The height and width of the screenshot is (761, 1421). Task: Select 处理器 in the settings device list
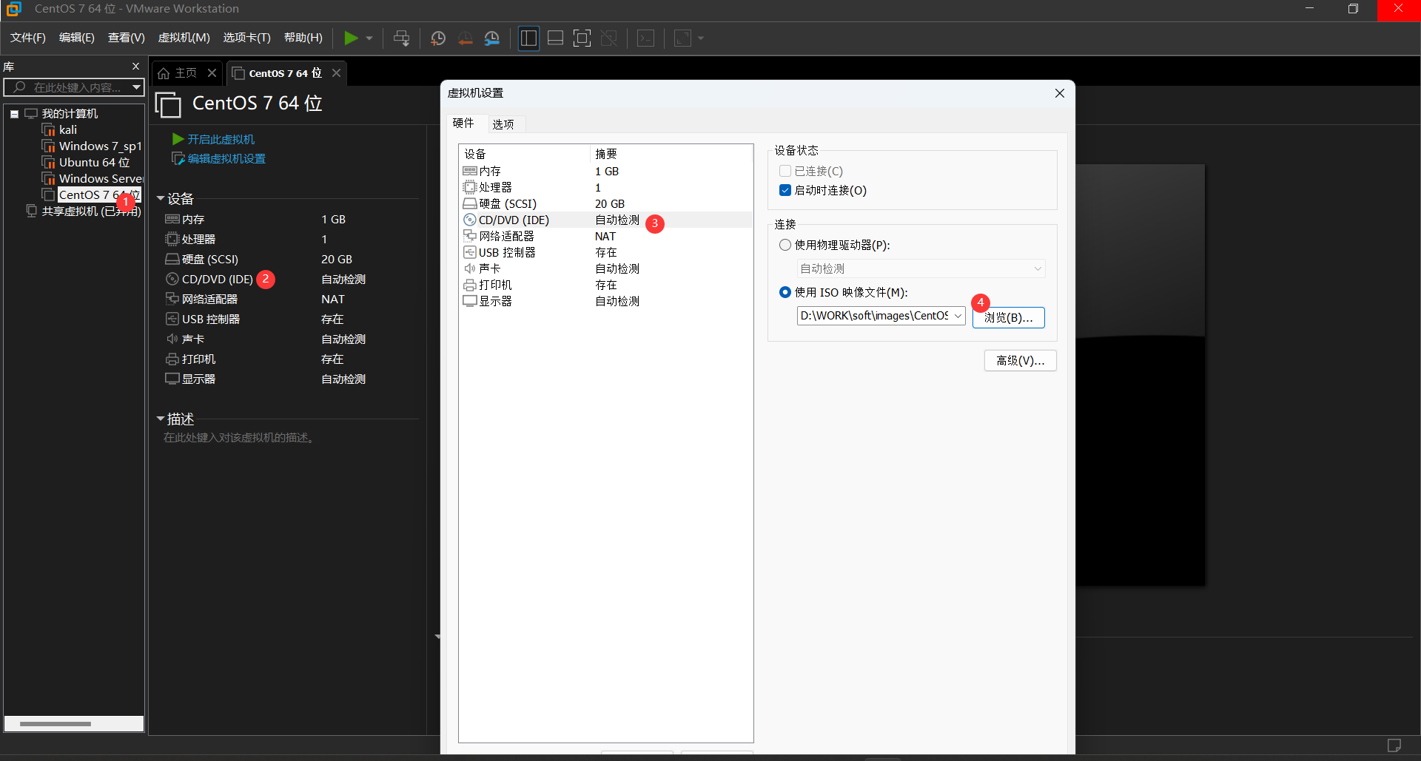coord(605,187)
